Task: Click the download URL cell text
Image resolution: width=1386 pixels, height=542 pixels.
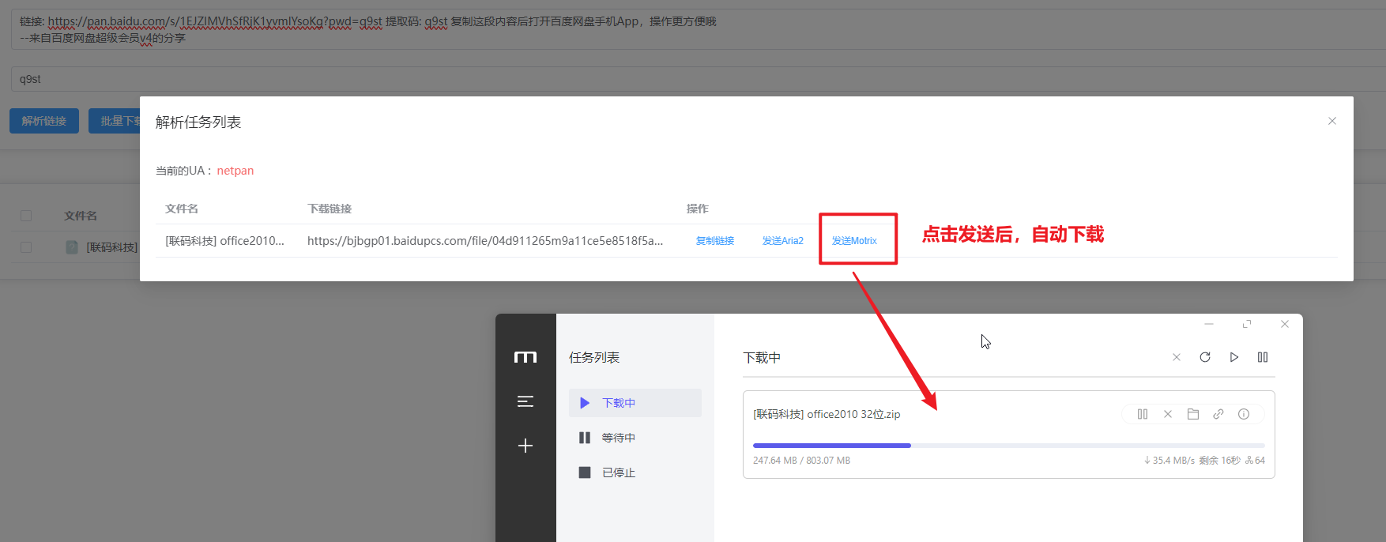Action: pos(485,241)
